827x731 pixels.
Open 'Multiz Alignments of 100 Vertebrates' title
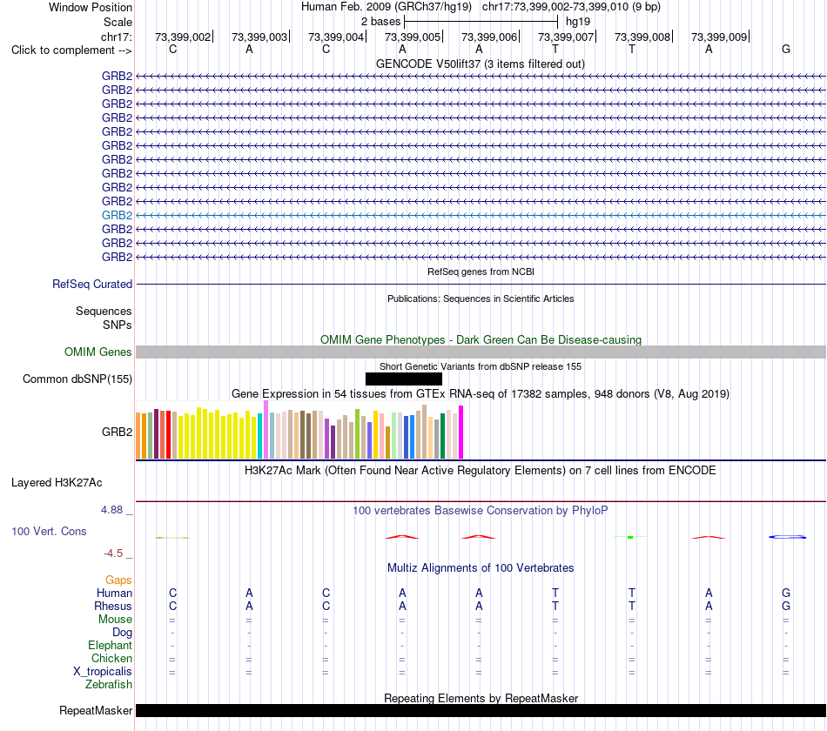point(481,568)
